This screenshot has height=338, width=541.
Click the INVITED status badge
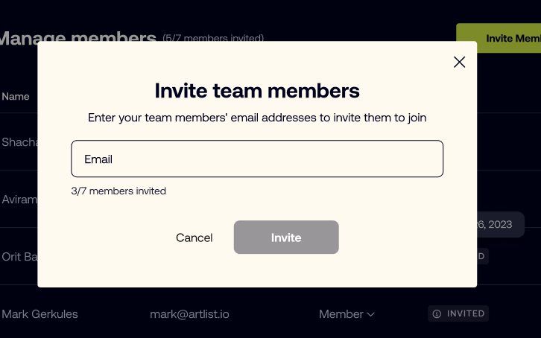(x=458, y=313)
